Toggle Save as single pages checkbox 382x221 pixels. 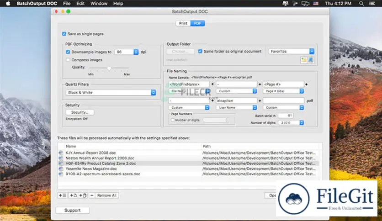pyautogui.click(x=64, y=34)
